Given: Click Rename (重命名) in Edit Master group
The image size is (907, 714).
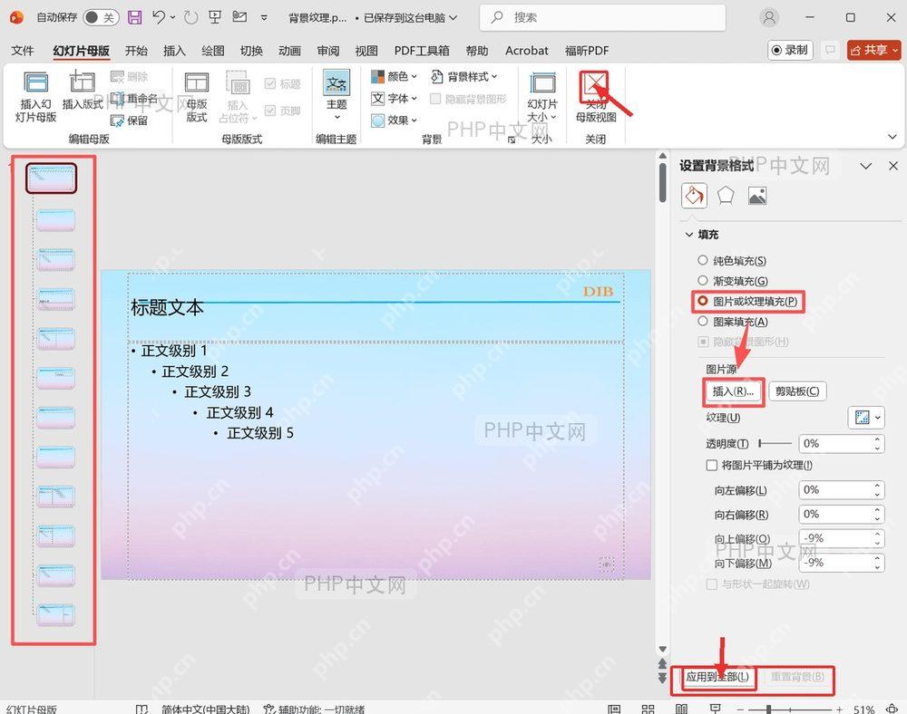Looking at the screenshot, I should point(133,99).
